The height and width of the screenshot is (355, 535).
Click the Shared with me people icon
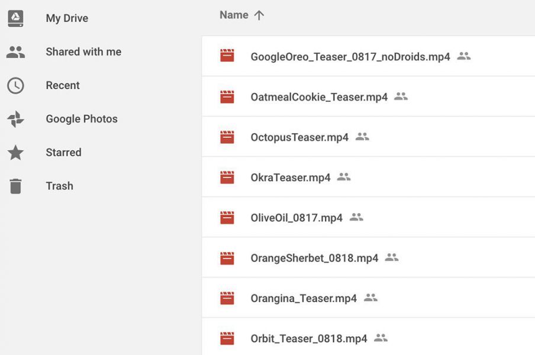(x=16, y=52)
